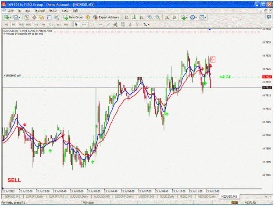Click the red 0.7922 price label
Screen dimensions: 274x206
coord(267,77)
